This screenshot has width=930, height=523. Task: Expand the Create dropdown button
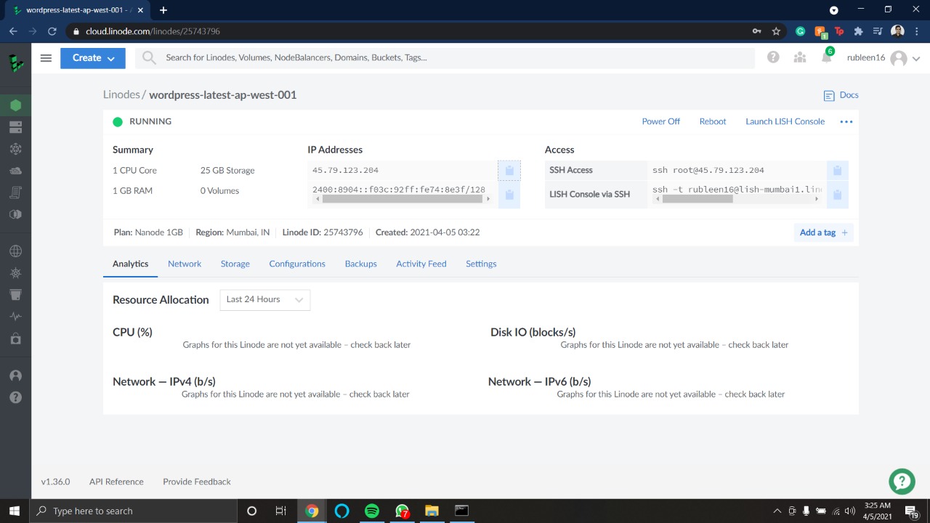(93, 58)
